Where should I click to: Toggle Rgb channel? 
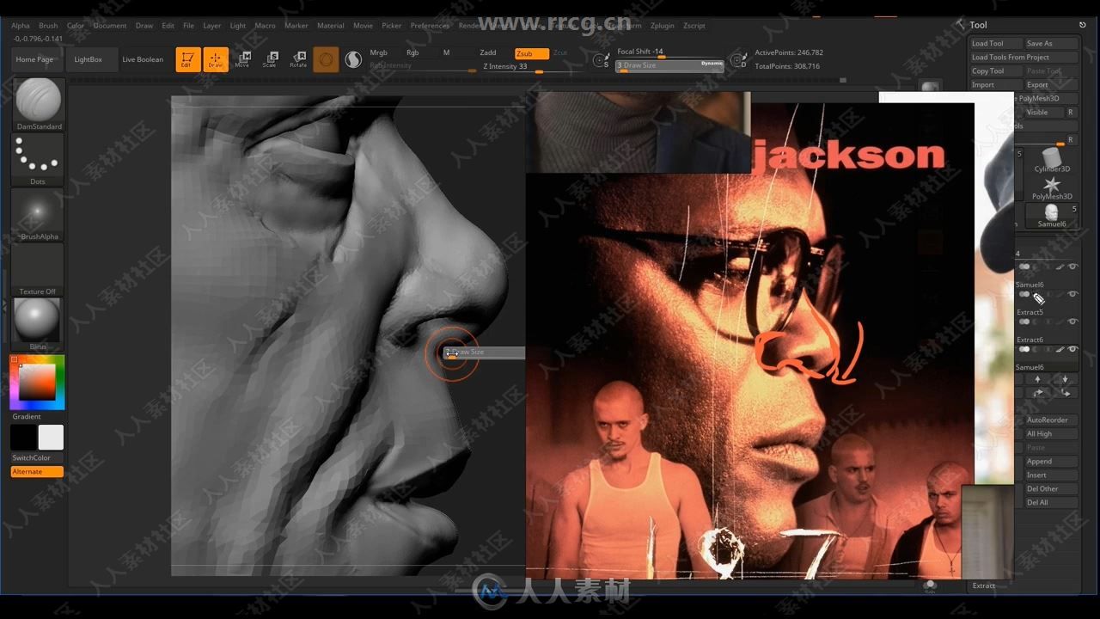click(x=412, y=53)
